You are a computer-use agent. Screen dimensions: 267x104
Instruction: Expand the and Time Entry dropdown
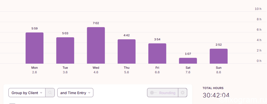coord(75,93)
